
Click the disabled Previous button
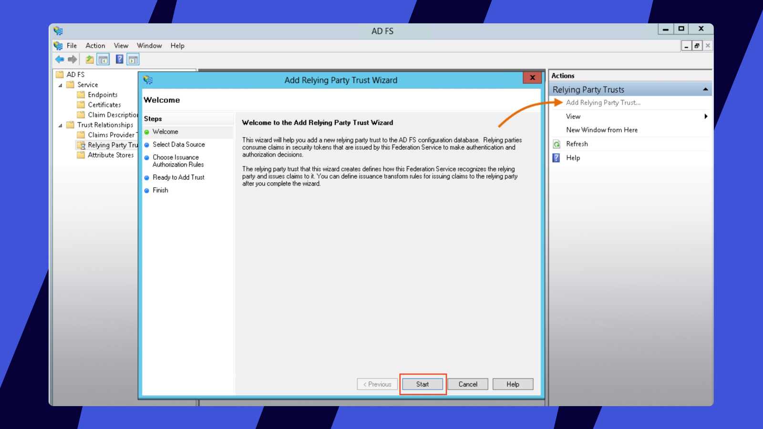(377, 384)
